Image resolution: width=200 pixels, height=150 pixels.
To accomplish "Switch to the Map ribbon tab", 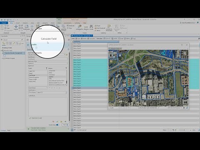I will tap(11, 23).
